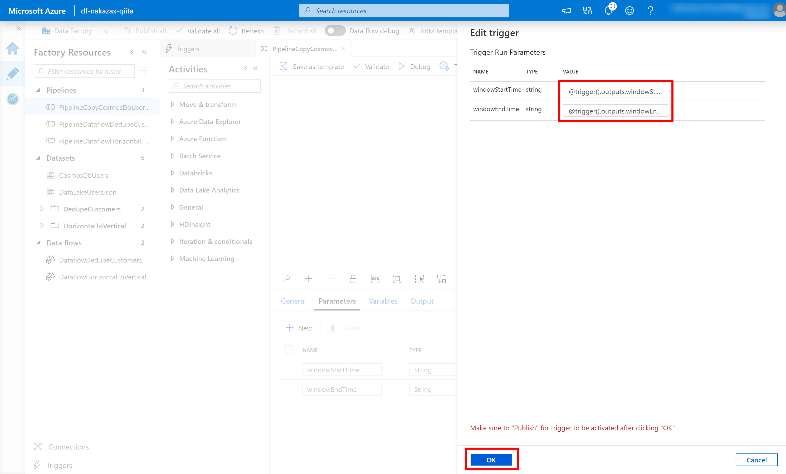Click the Search resources field
The width and height of the screenshot is (786, 474).
(x=404, y=11)
